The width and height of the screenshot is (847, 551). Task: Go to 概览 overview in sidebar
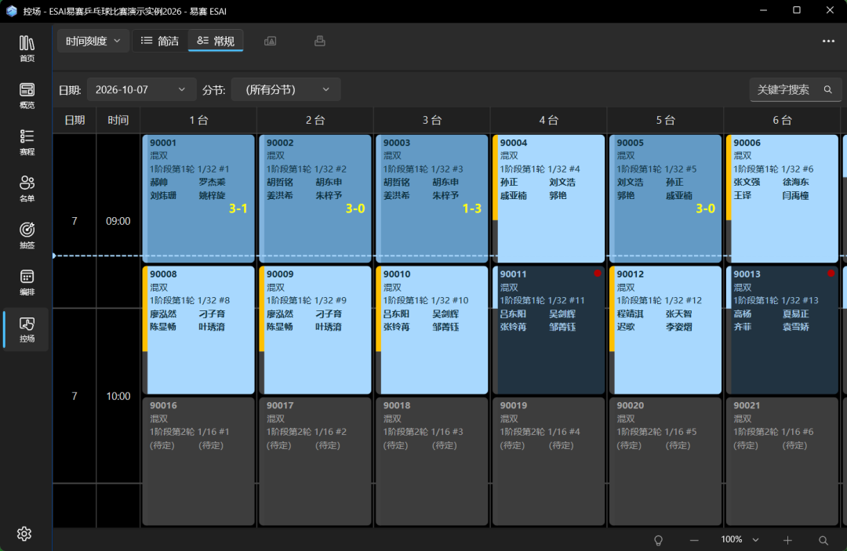[27, 96]
